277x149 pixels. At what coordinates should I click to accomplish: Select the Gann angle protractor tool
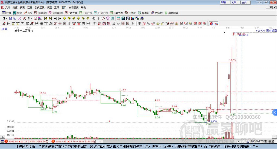click(51, 24)
